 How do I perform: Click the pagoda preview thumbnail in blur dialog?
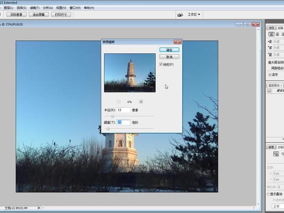pos(130,73)
